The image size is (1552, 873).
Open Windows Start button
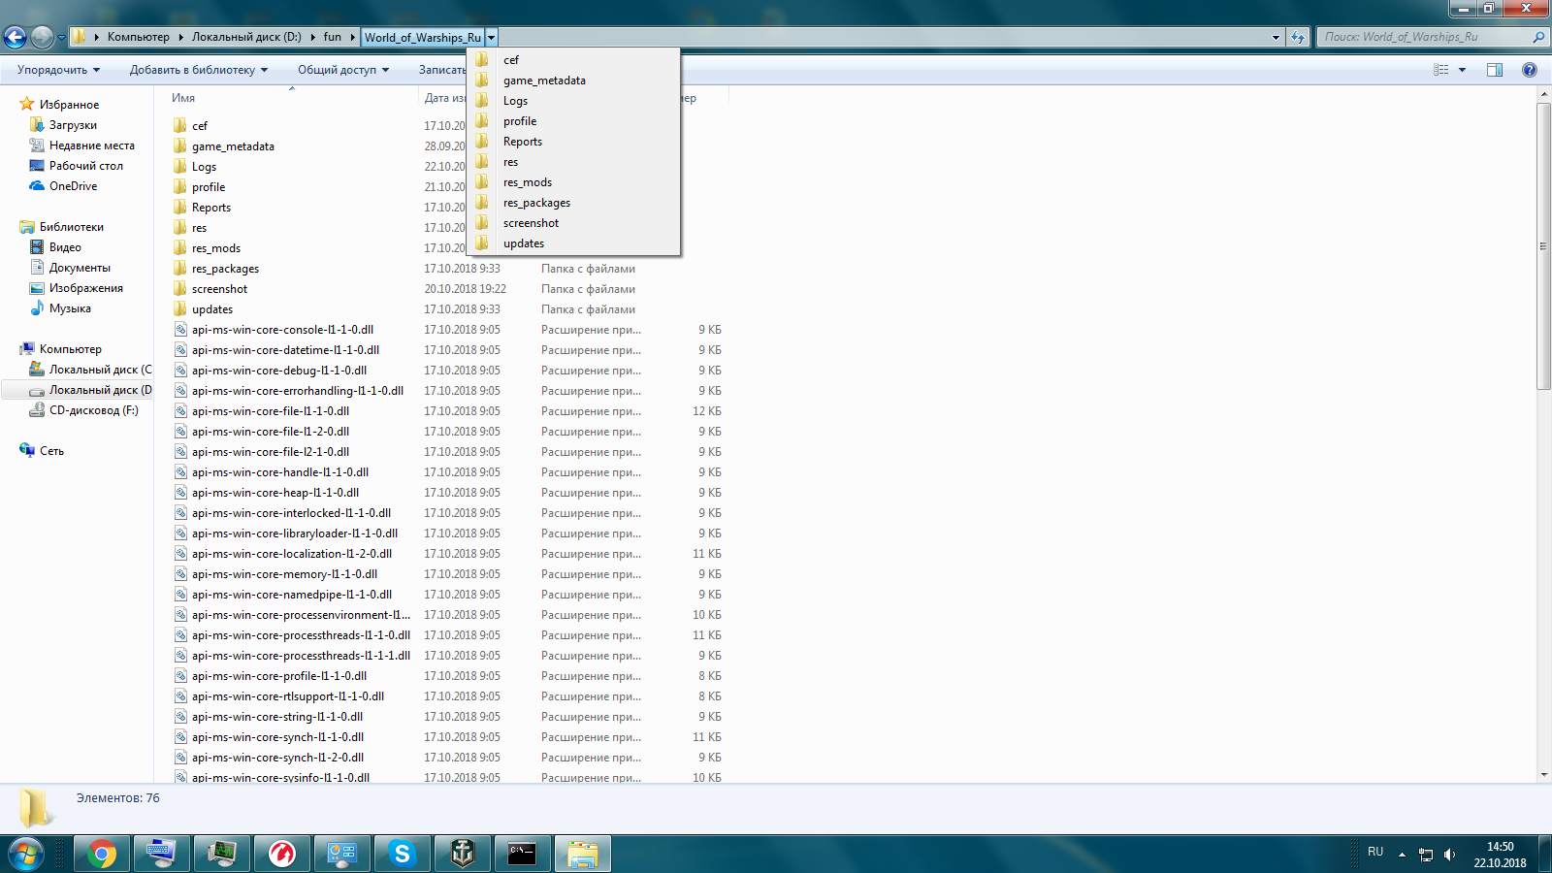pyautogui.click(x=26, y=855)
